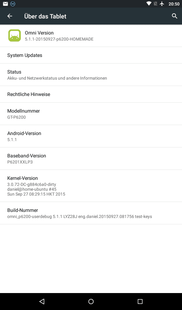
Task: Tap the Kernel-Version row
Action: tap(91, 186)
